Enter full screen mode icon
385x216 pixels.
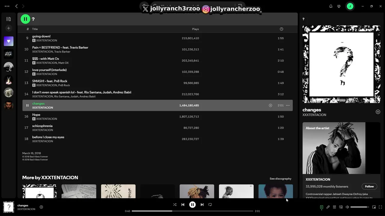[x=380, y=207]
